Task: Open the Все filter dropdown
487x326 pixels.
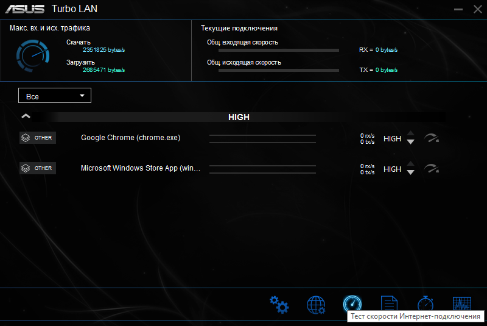Action: point(55,96)
